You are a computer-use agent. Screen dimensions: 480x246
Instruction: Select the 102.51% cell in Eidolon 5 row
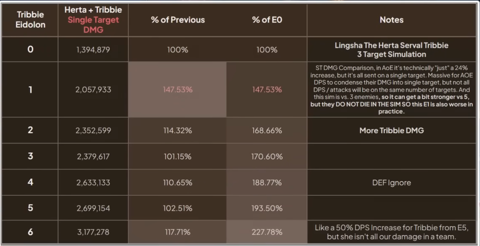pos(178,208)
